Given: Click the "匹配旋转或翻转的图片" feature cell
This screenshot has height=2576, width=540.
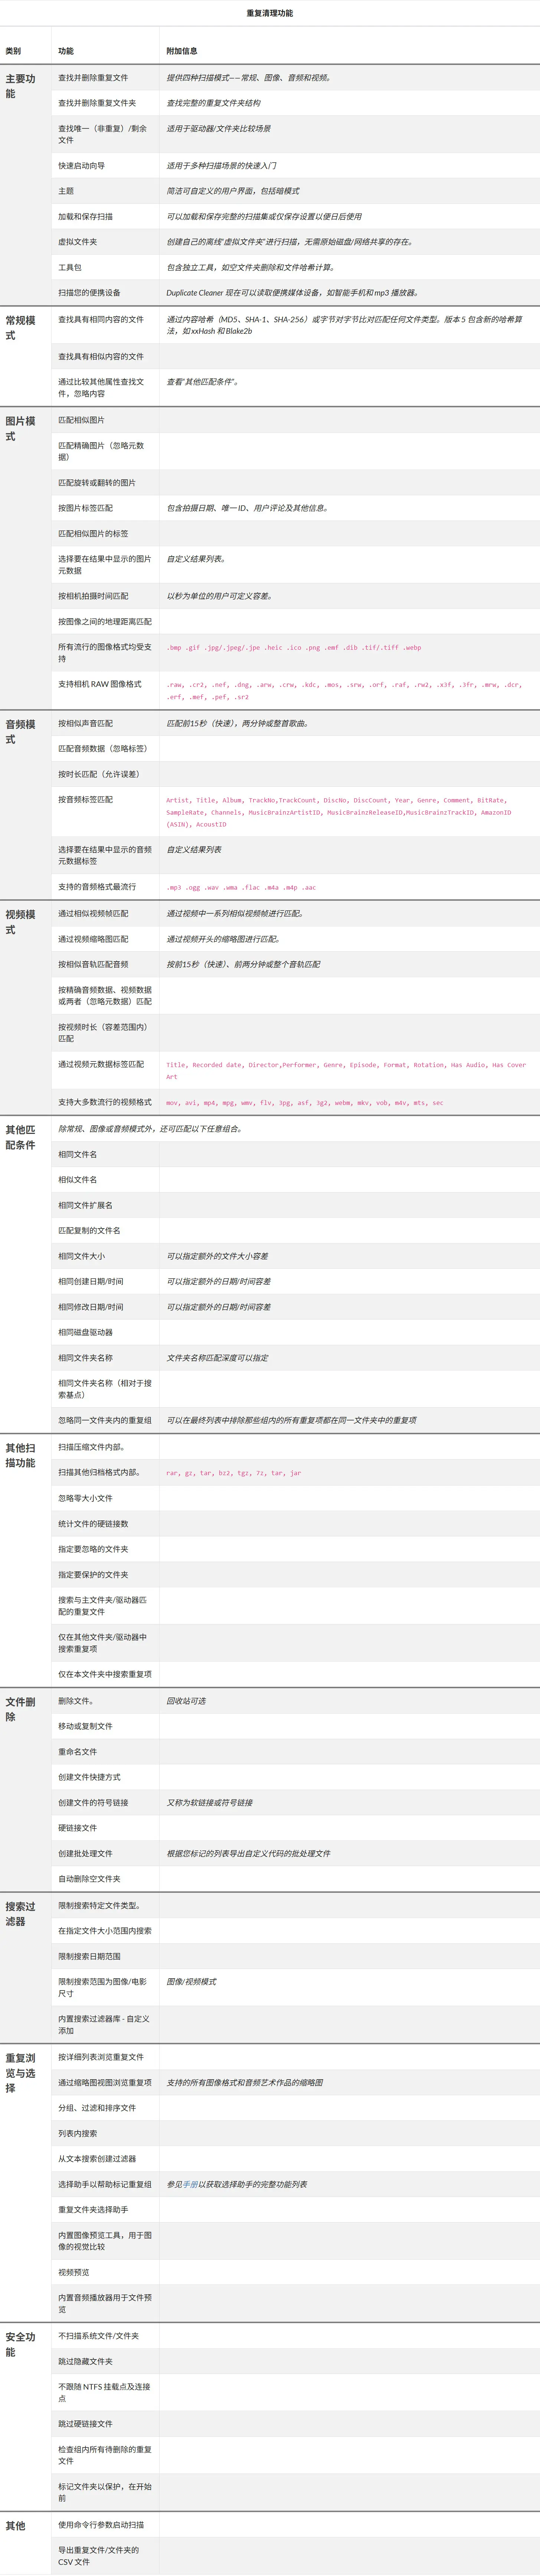Looking at the screenshot, I should (105, 483).
